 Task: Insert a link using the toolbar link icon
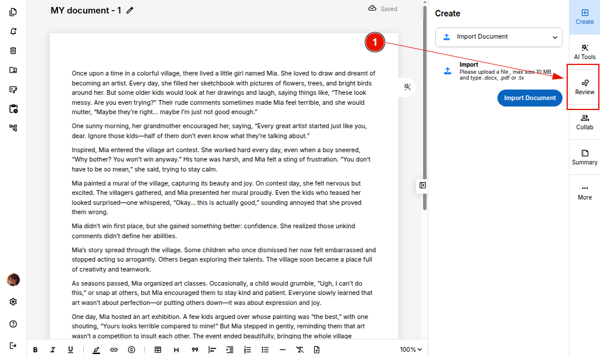[x=114, y=349]
